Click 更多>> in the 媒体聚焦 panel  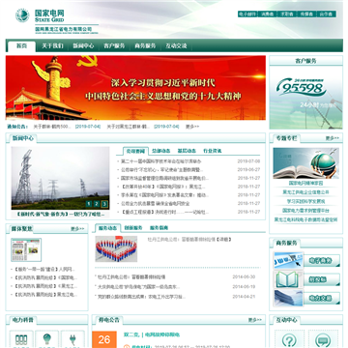[77, 229]
